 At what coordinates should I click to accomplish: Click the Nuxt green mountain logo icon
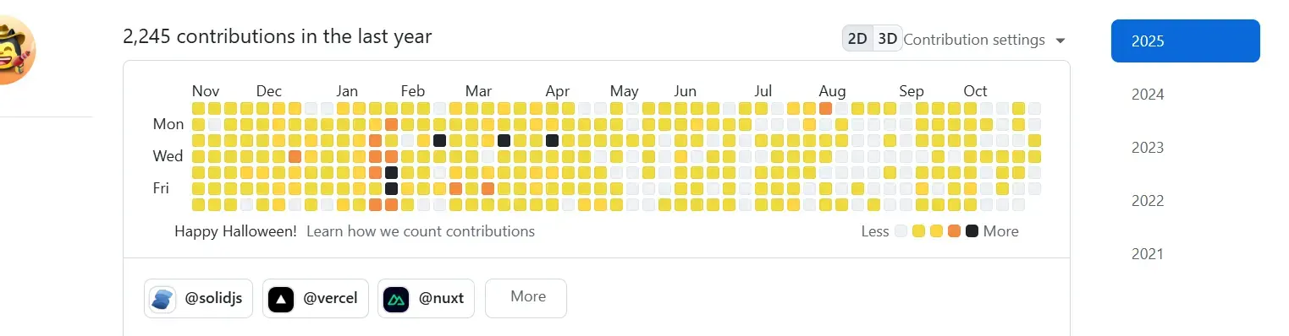point(395,298)
